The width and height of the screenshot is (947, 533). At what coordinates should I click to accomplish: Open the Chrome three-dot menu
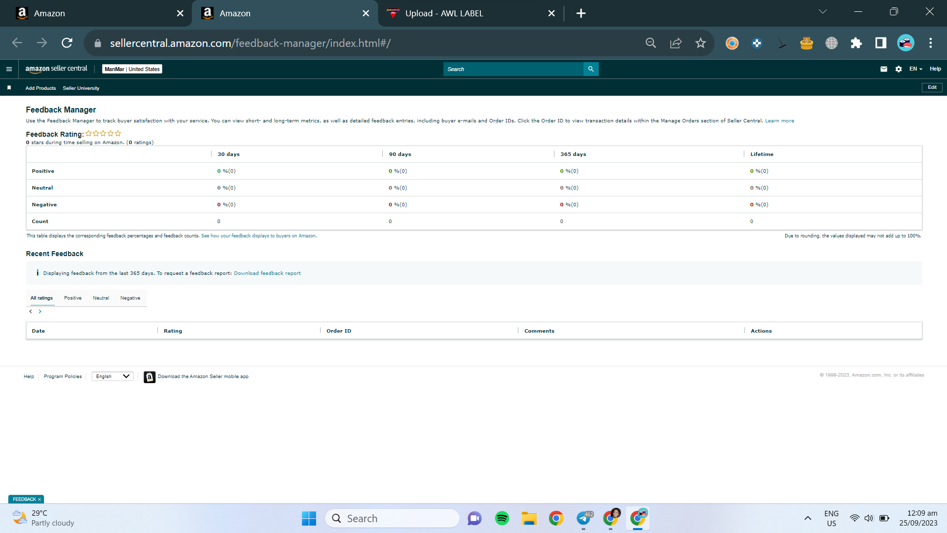(931, 43)
